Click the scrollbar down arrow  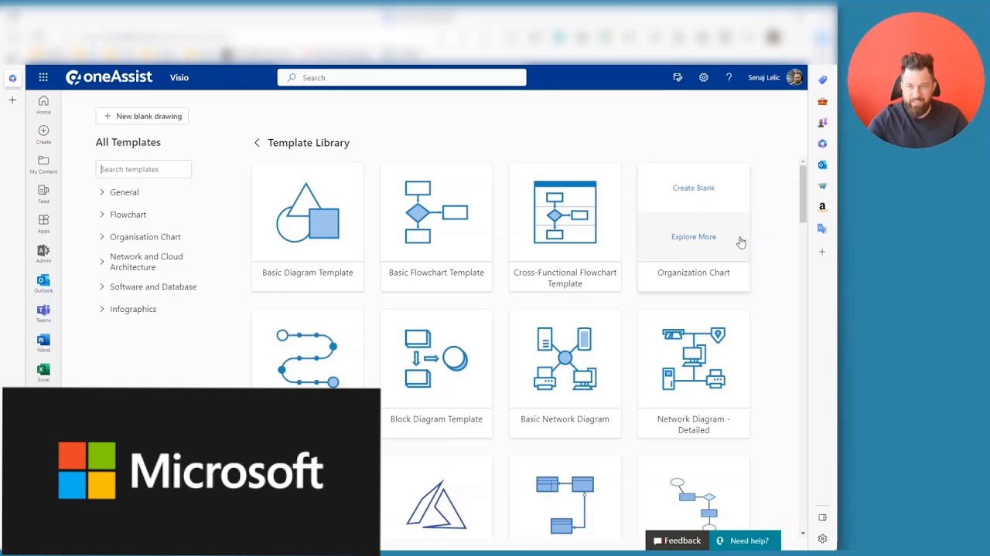tap(803, 533)
